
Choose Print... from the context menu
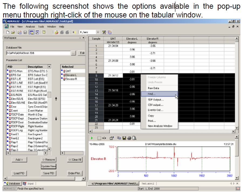[159, 121]
